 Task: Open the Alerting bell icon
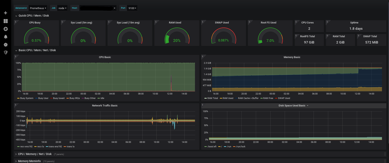click(x=5, y=36)
